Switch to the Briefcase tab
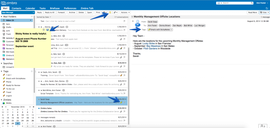 pos(55,8)
